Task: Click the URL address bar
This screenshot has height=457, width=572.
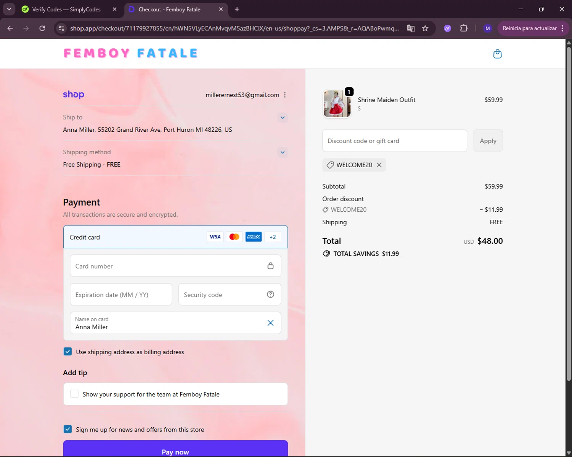Action: pos(235,28)
